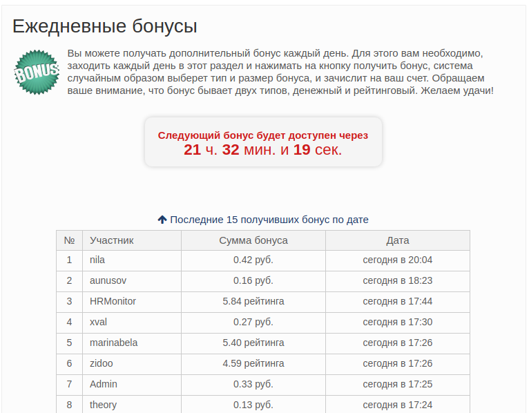Click the 'Участник' column header
This screenshot has width=529, height=413.
(x=112, y=240)
